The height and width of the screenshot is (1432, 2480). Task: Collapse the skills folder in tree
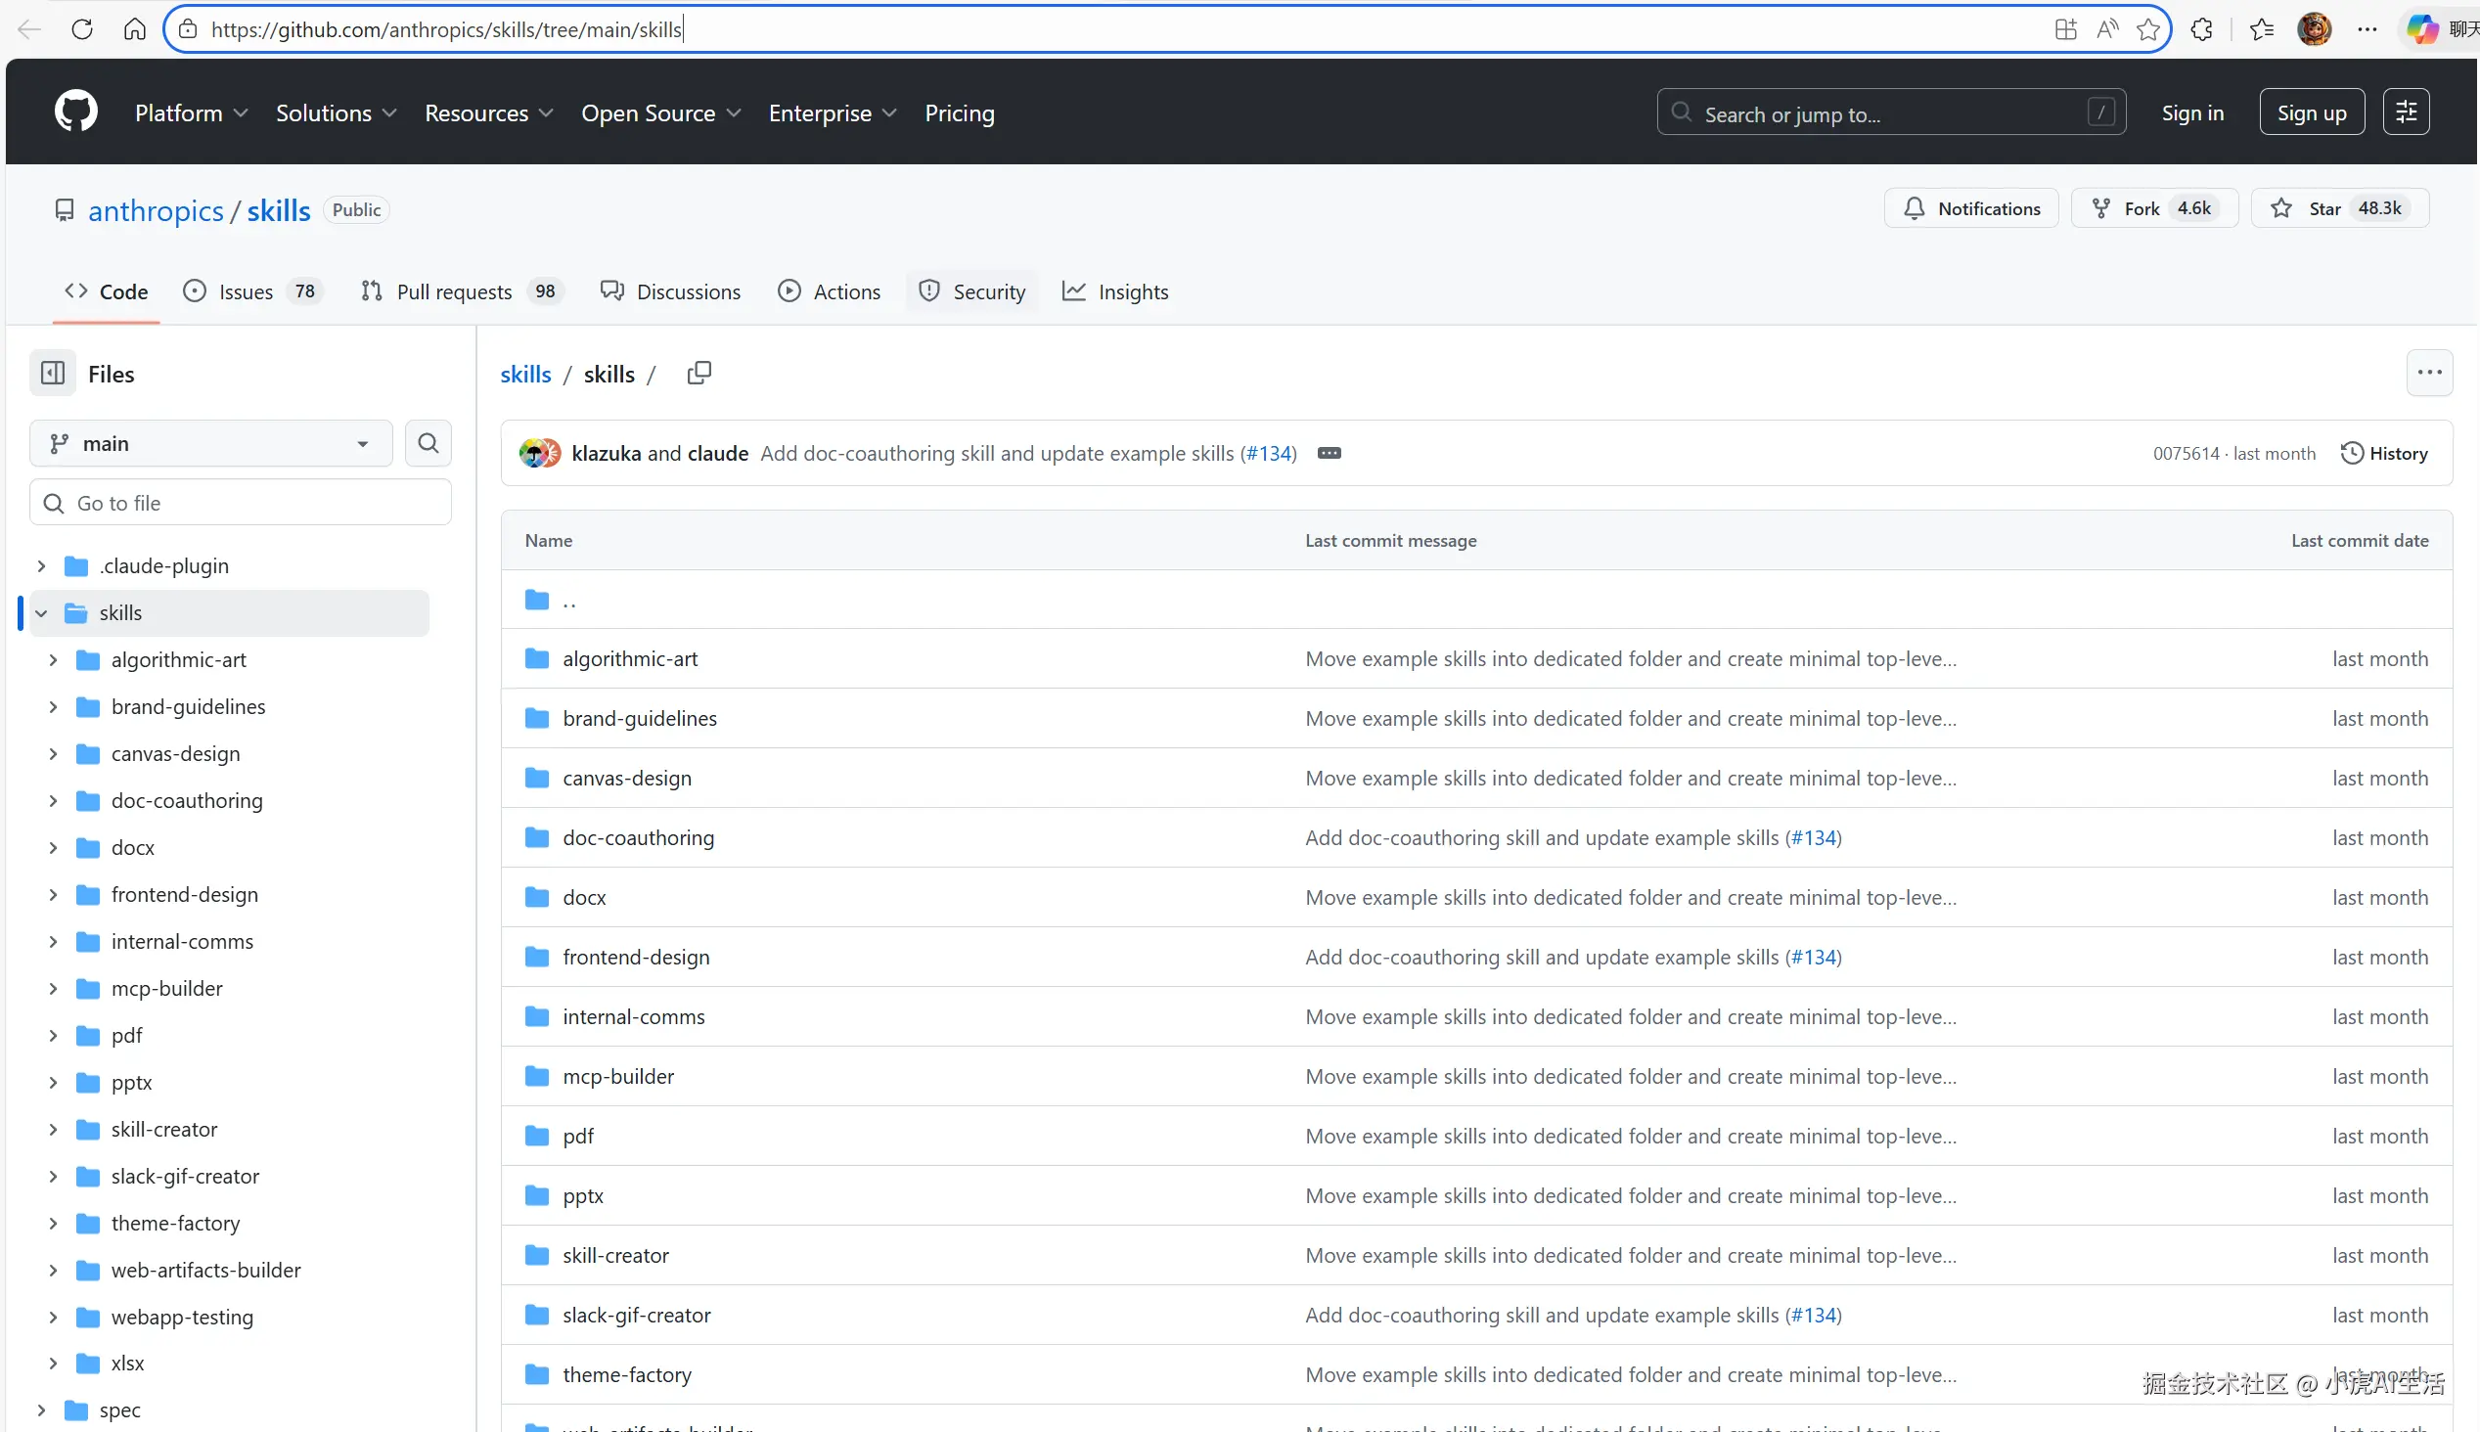(41, 613)
